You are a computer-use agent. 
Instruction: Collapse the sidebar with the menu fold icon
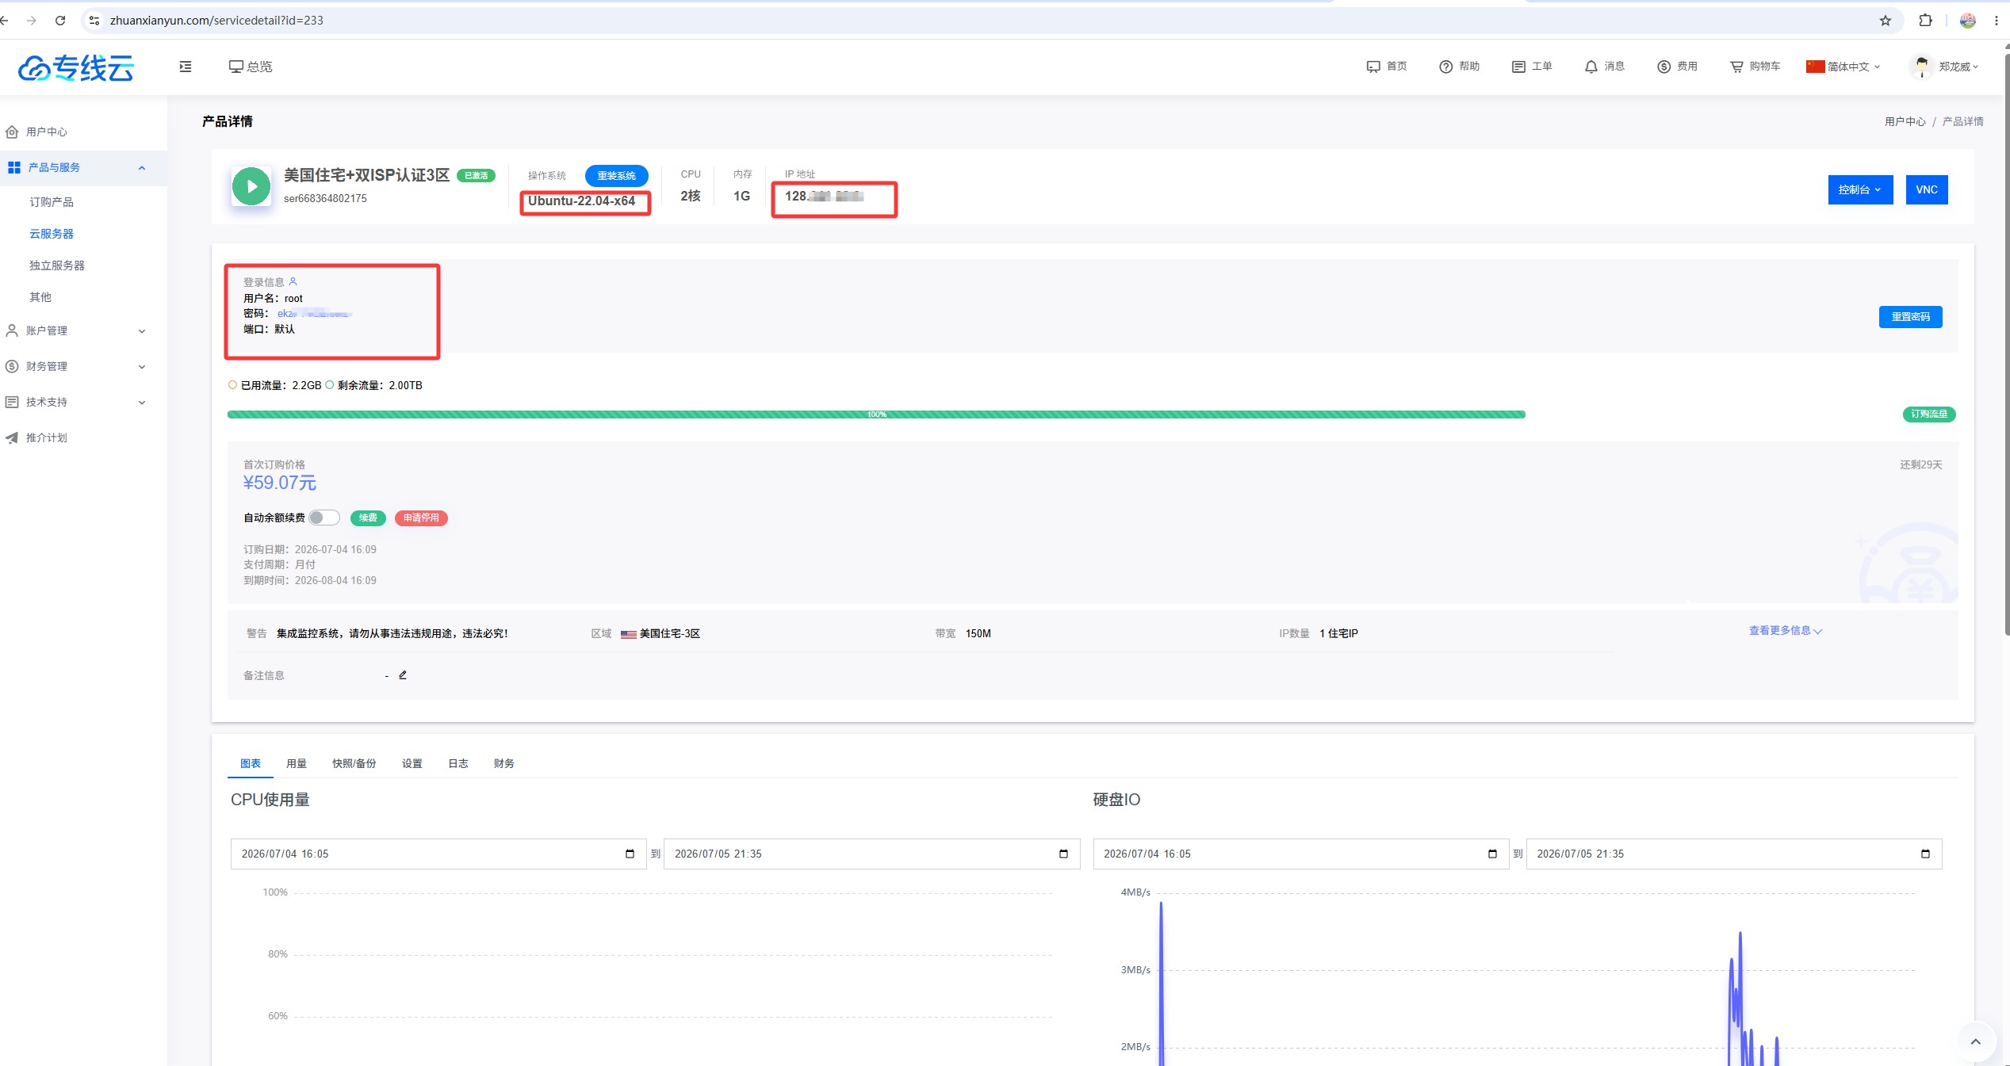coord(186,67)
